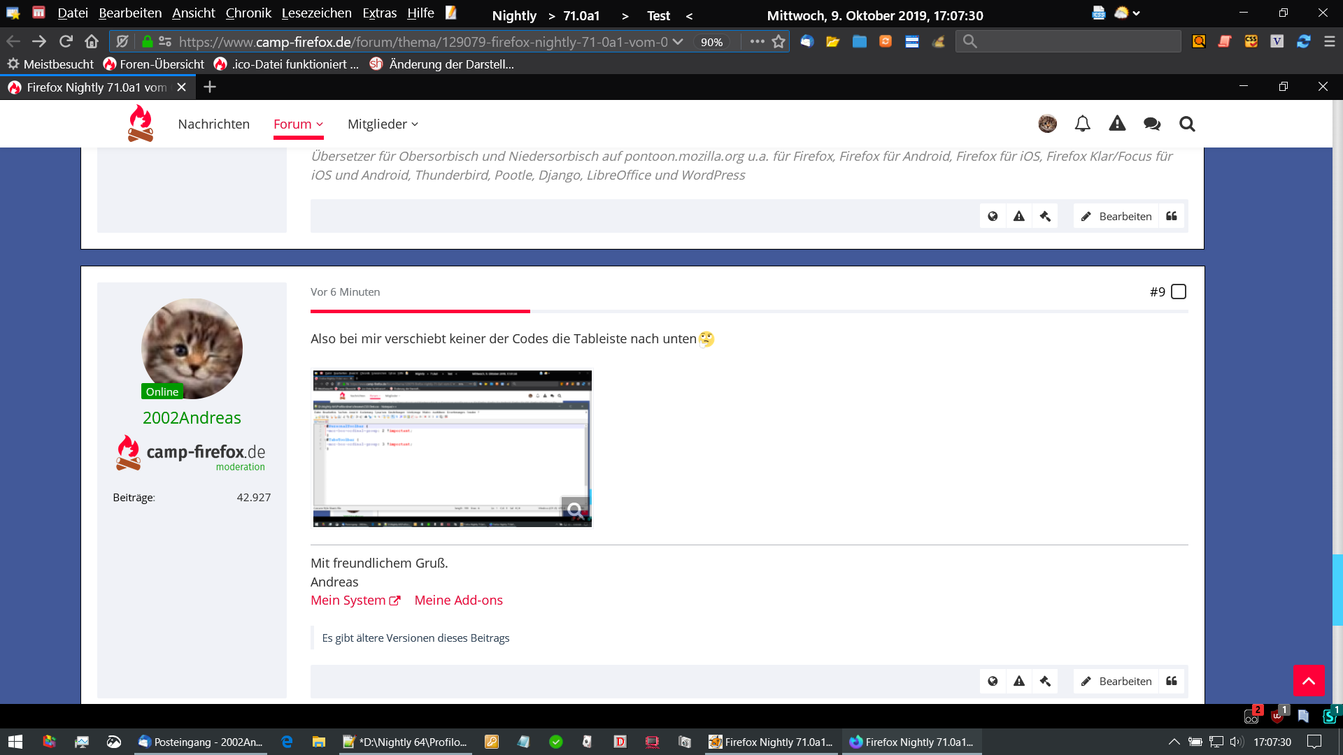Reload the page with the refresh icon
The height and width of the screenshot is (755, 1343).
(66, 41)
